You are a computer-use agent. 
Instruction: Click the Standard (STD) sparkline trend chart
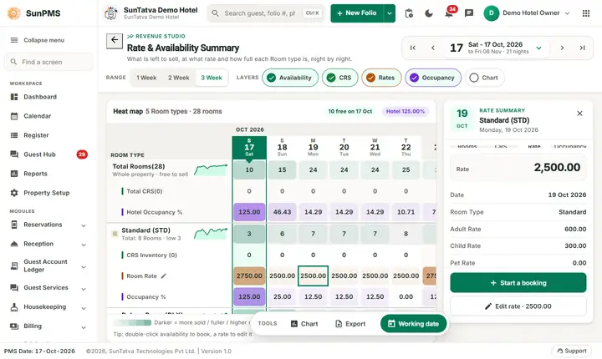tap(211, 234)
